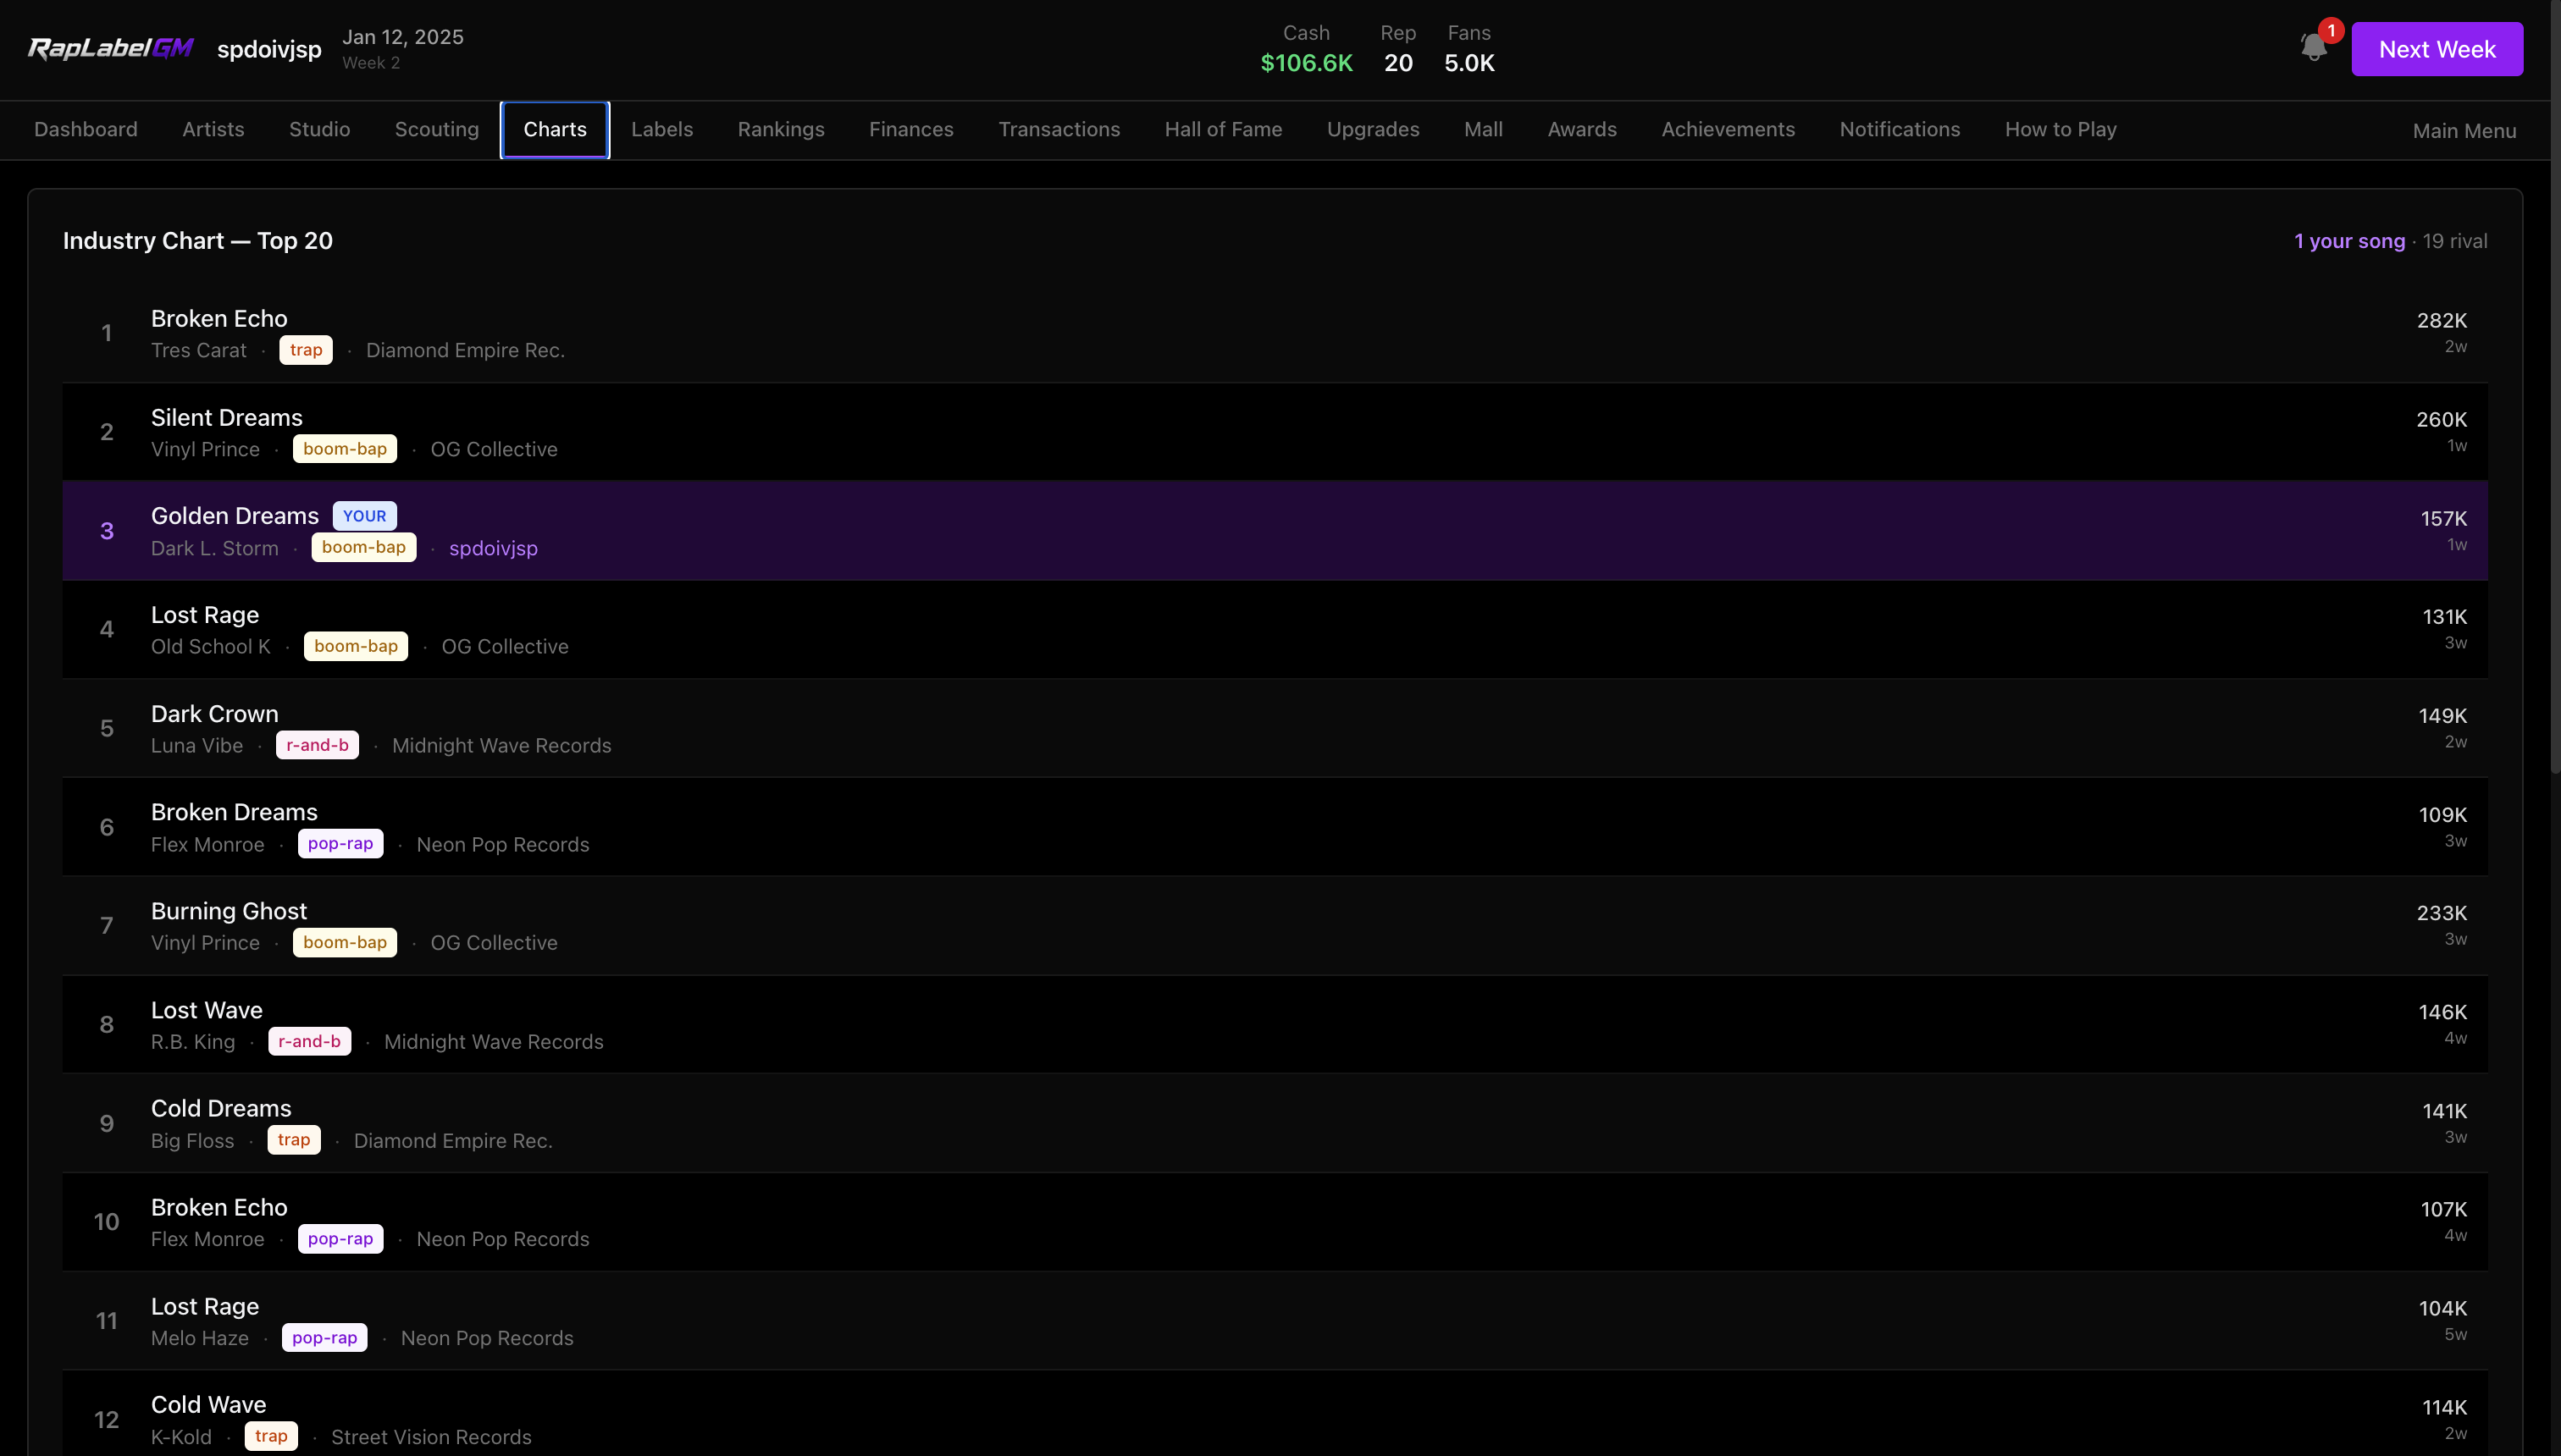Viewport: 2561px width, 1456px height.
Task: Select your song Golden Dreams
Action: coord(235,516)
